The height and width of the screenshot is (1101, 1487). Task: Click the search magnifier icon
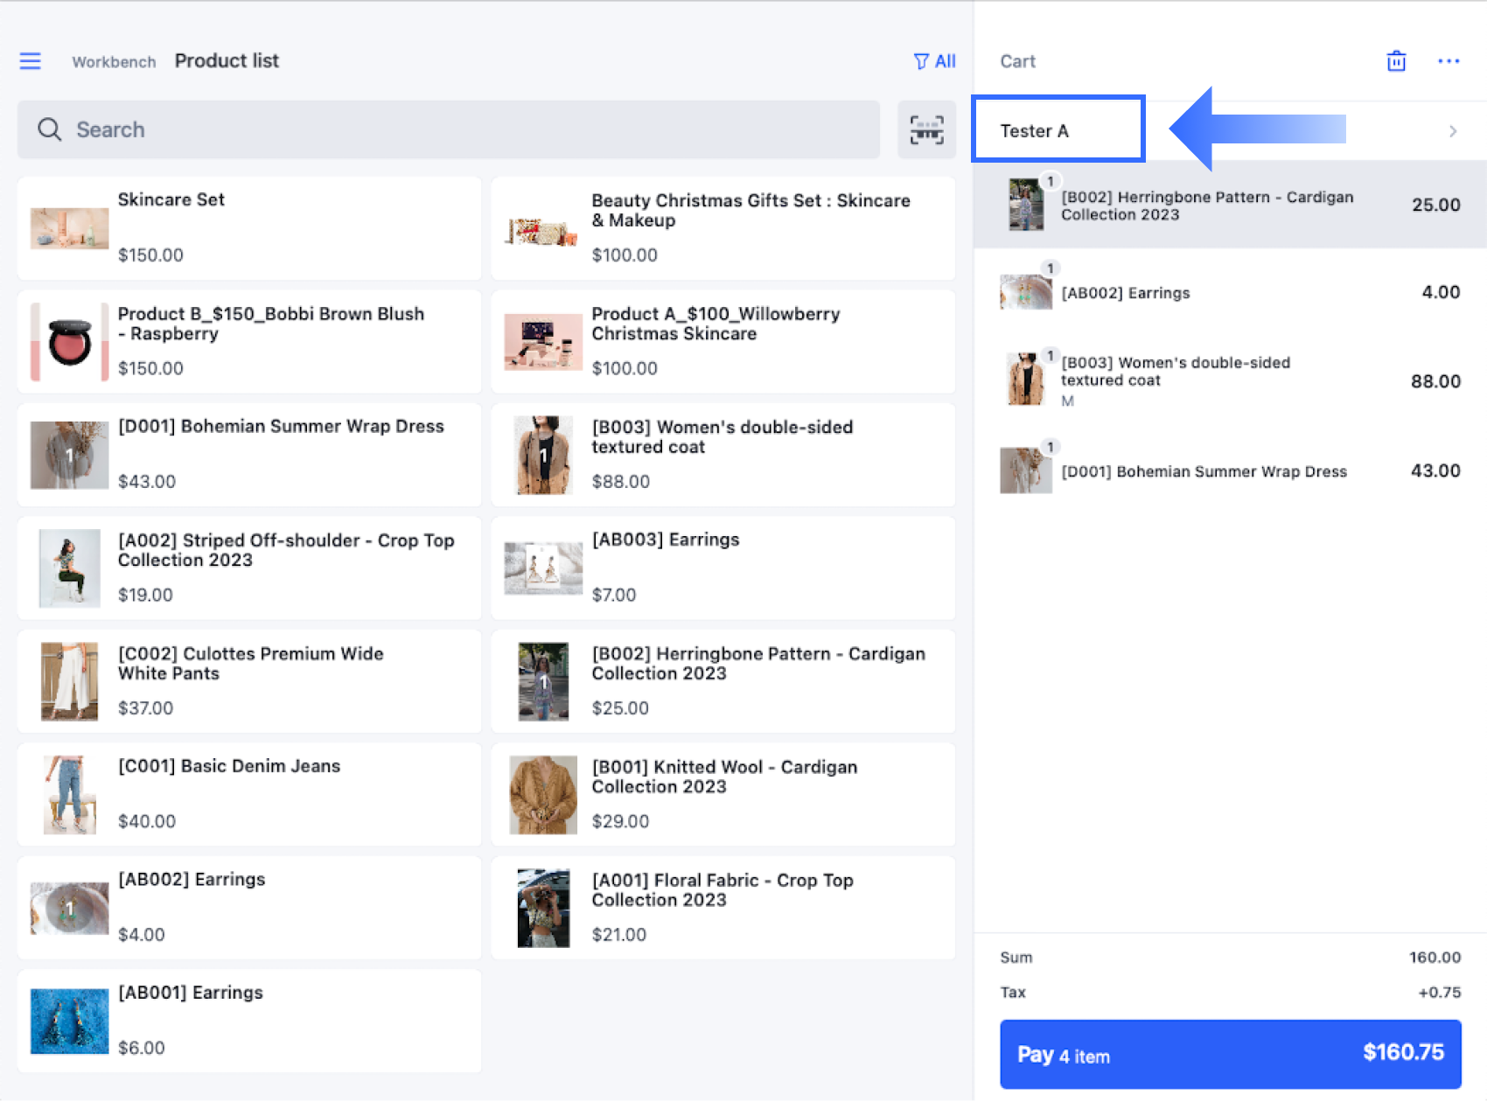tap(50, 129)
